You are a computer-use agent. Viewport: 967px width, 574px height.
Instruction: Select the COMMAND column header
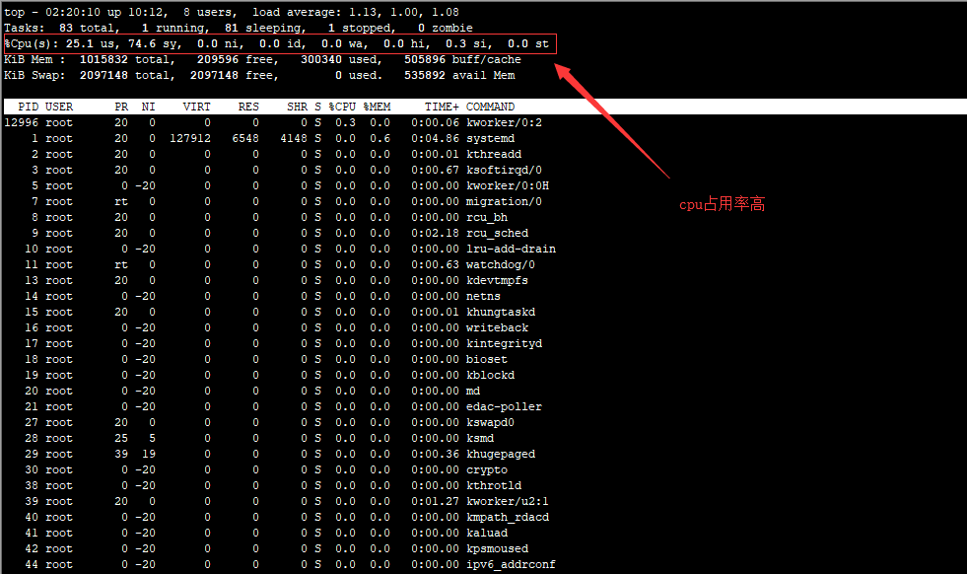tap(490, 107)
